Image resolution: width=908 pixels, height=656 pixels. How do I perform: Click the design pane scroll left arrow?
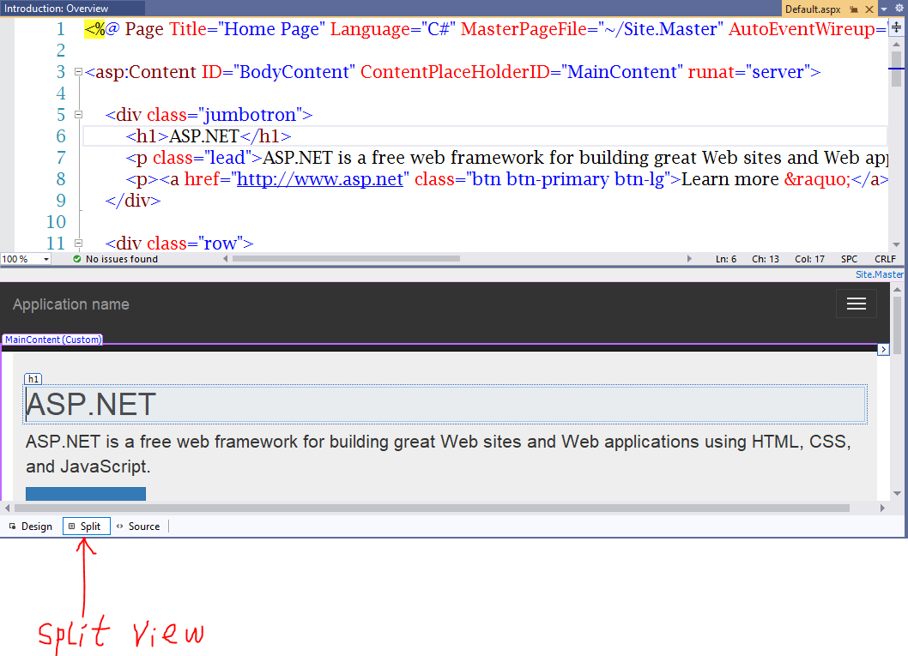[7, 508]
